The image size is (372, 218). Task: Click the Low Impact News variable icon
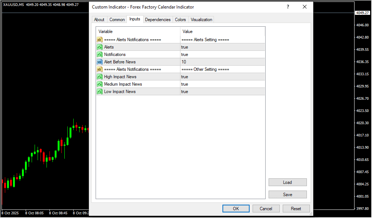99,92
